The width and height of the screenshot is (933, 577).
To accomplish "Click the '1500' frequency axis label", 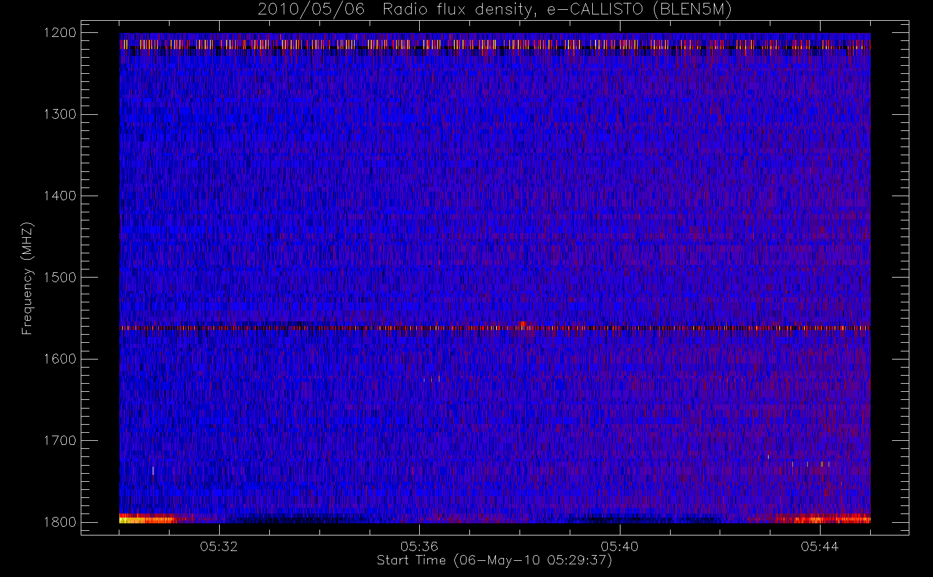I will pyautogui.click(x=60, y=277).
